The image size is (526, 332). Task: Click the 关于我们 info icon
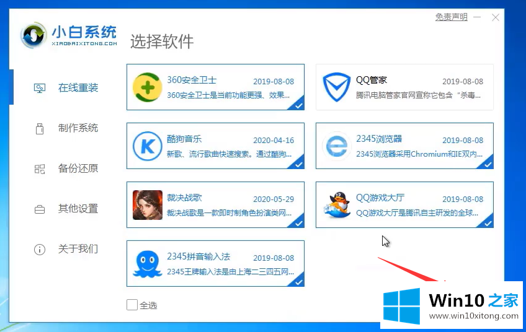40,249
